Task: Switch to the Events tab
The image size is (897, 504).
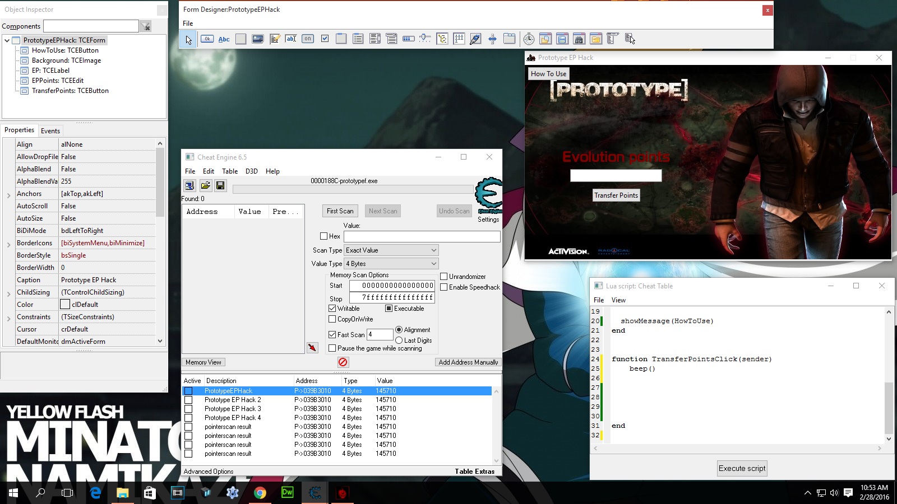Action: coord(50,130)
